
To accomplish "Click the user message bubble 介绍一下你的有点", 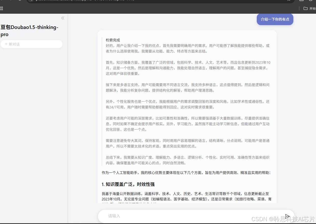I will [275, 19].
